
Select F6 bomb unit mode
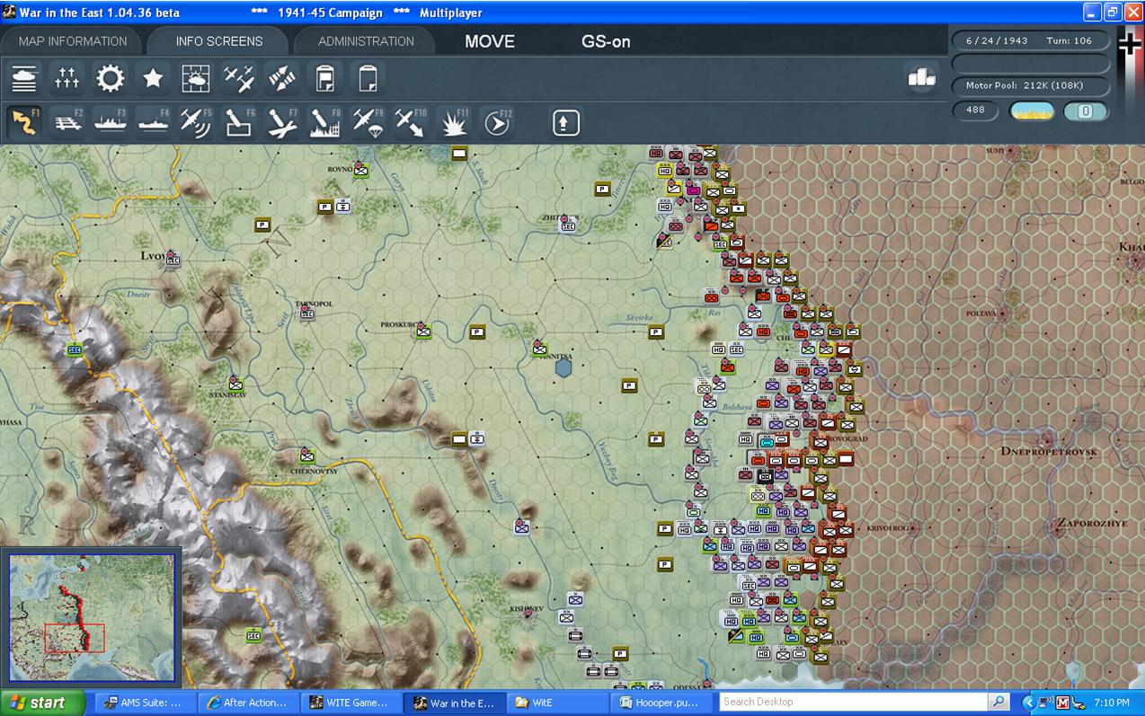pos(239,122)
